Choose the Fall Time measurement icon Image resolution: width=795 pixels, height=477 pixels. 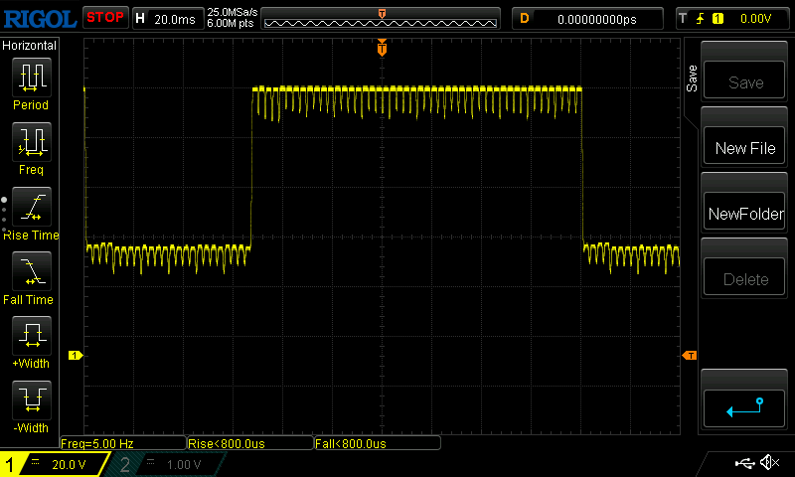(x=30, y=272)
